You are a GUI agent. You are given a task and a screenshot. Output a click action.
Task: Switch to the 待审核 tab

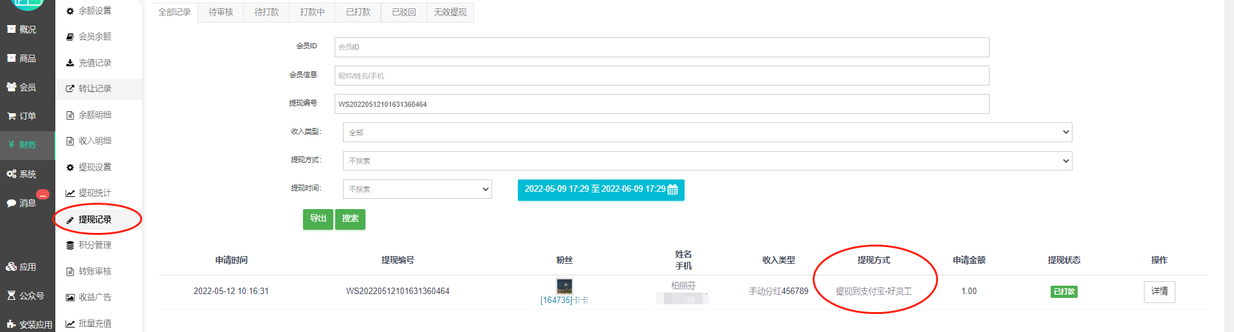(221, 12)
